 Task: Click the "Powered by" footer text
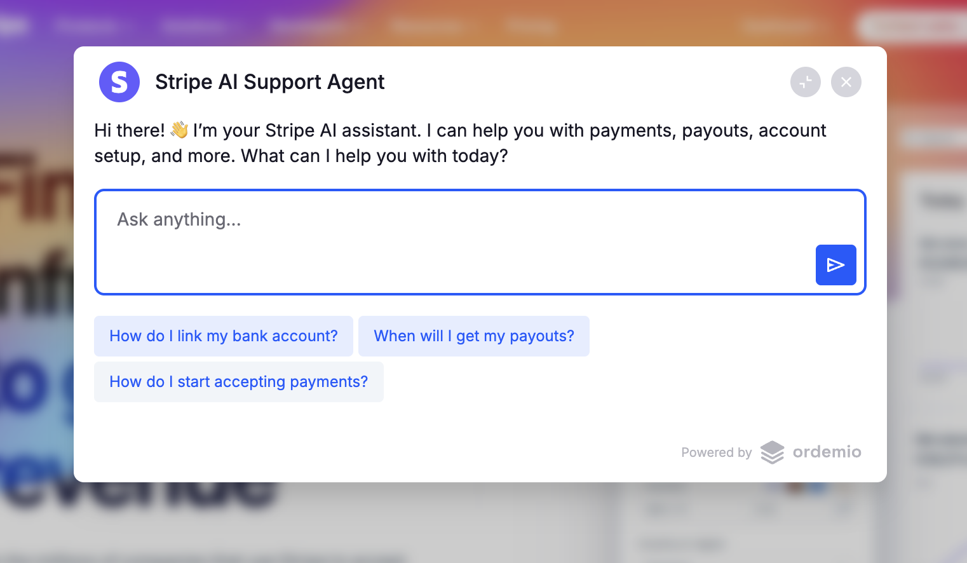(x=716, y=452)
